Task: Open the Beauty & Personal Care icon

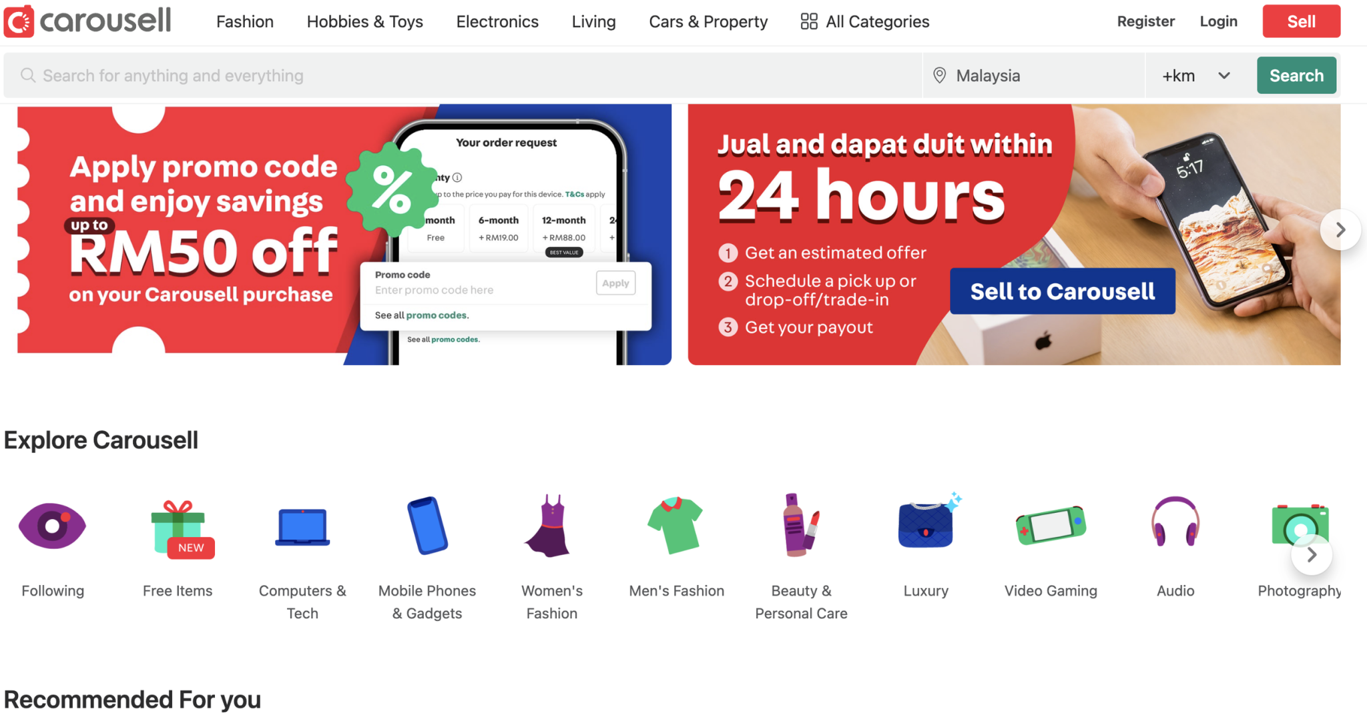Action: pyautogui.click(x=800, y=525)
